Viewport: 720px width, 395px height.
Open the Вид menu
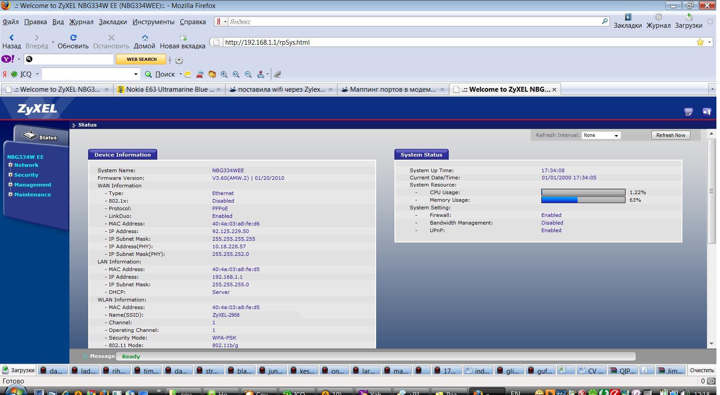click(58, 21)
